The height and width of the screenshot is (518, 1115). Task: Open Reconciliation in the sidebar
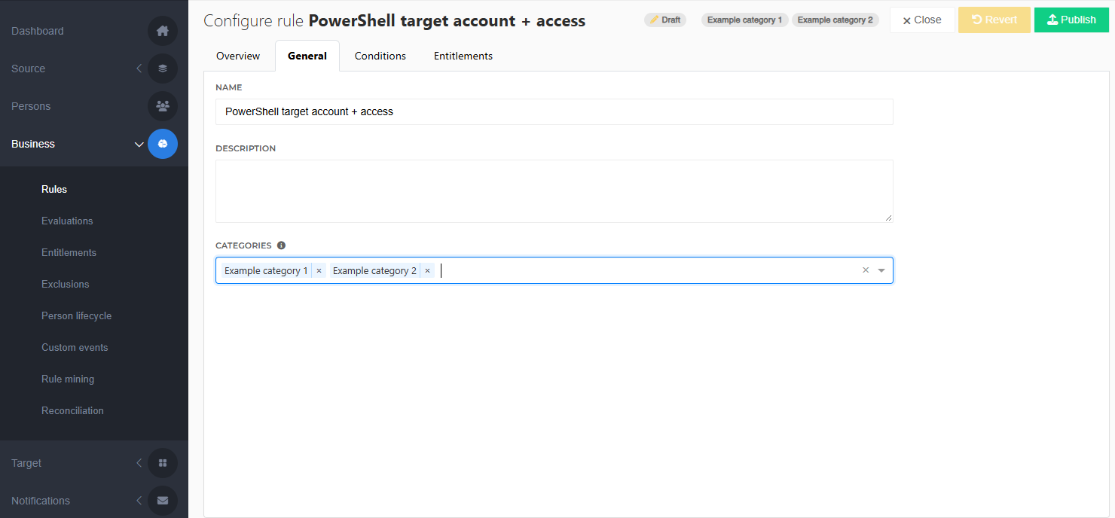[72, 410]
